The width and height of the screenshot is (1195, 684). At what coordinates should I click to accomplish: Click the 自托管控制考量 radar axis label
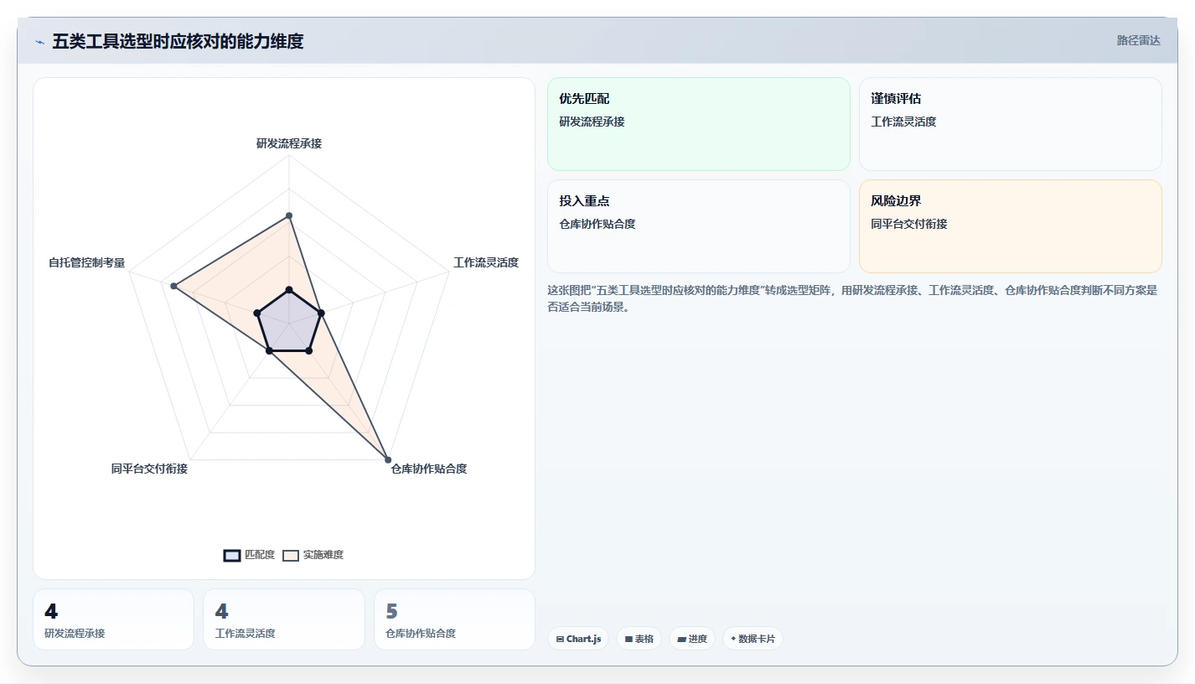point(86,262)
